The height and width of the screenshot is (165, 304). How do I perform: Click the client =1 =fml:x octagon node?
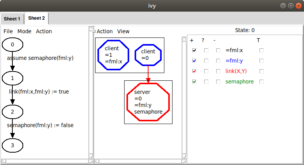(x=113, y=55)
